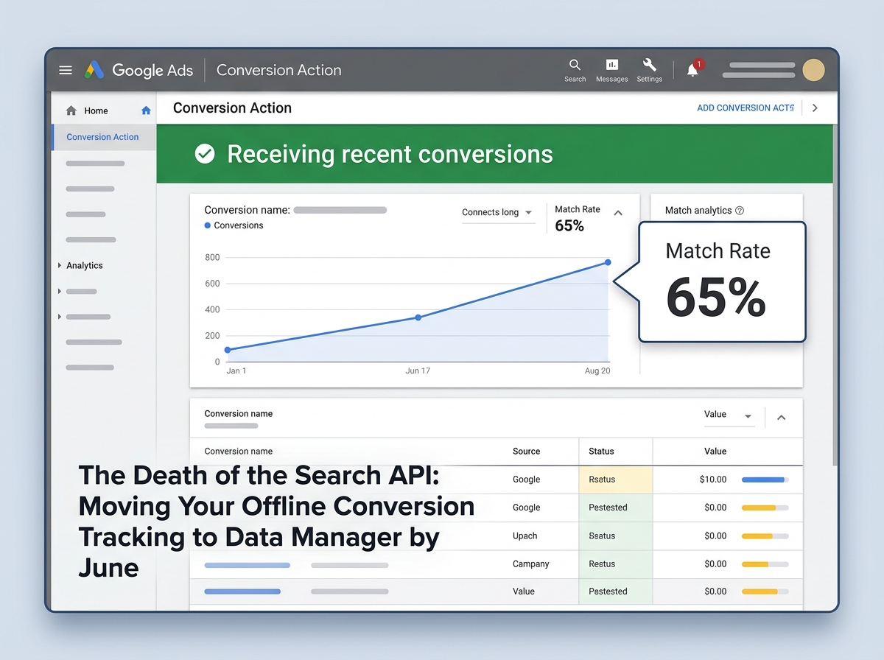Click value bar in Campany row
The height and width of the screenshot is (660, 884).
tap(765, 564)
